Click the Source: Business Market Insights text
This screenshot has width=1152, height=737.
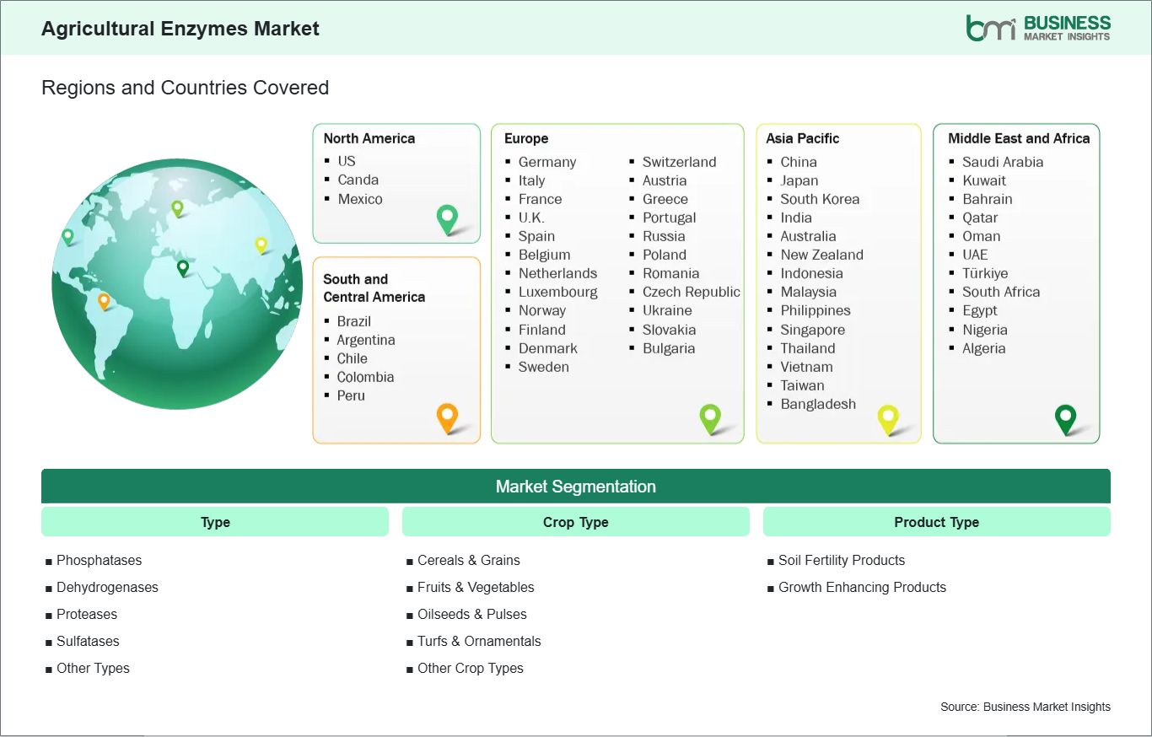click(1025, 707)
